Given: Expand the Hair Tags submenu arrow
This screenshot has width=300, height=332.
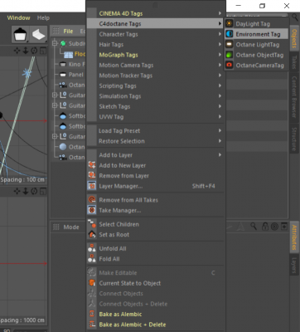Looking at the screenshot, I should click(220, 45).
